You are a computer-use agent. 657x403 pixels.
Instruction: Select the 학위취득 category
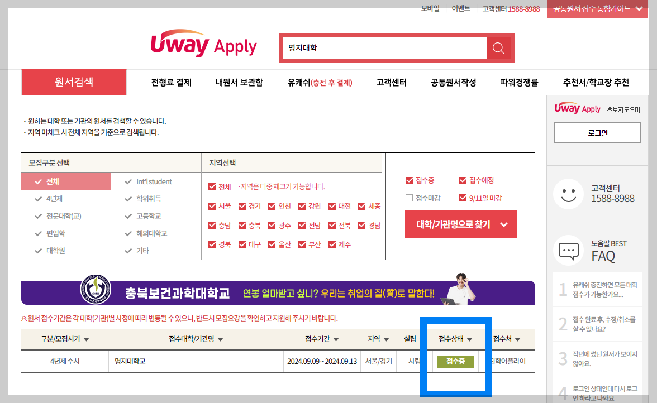coord(143,199)
